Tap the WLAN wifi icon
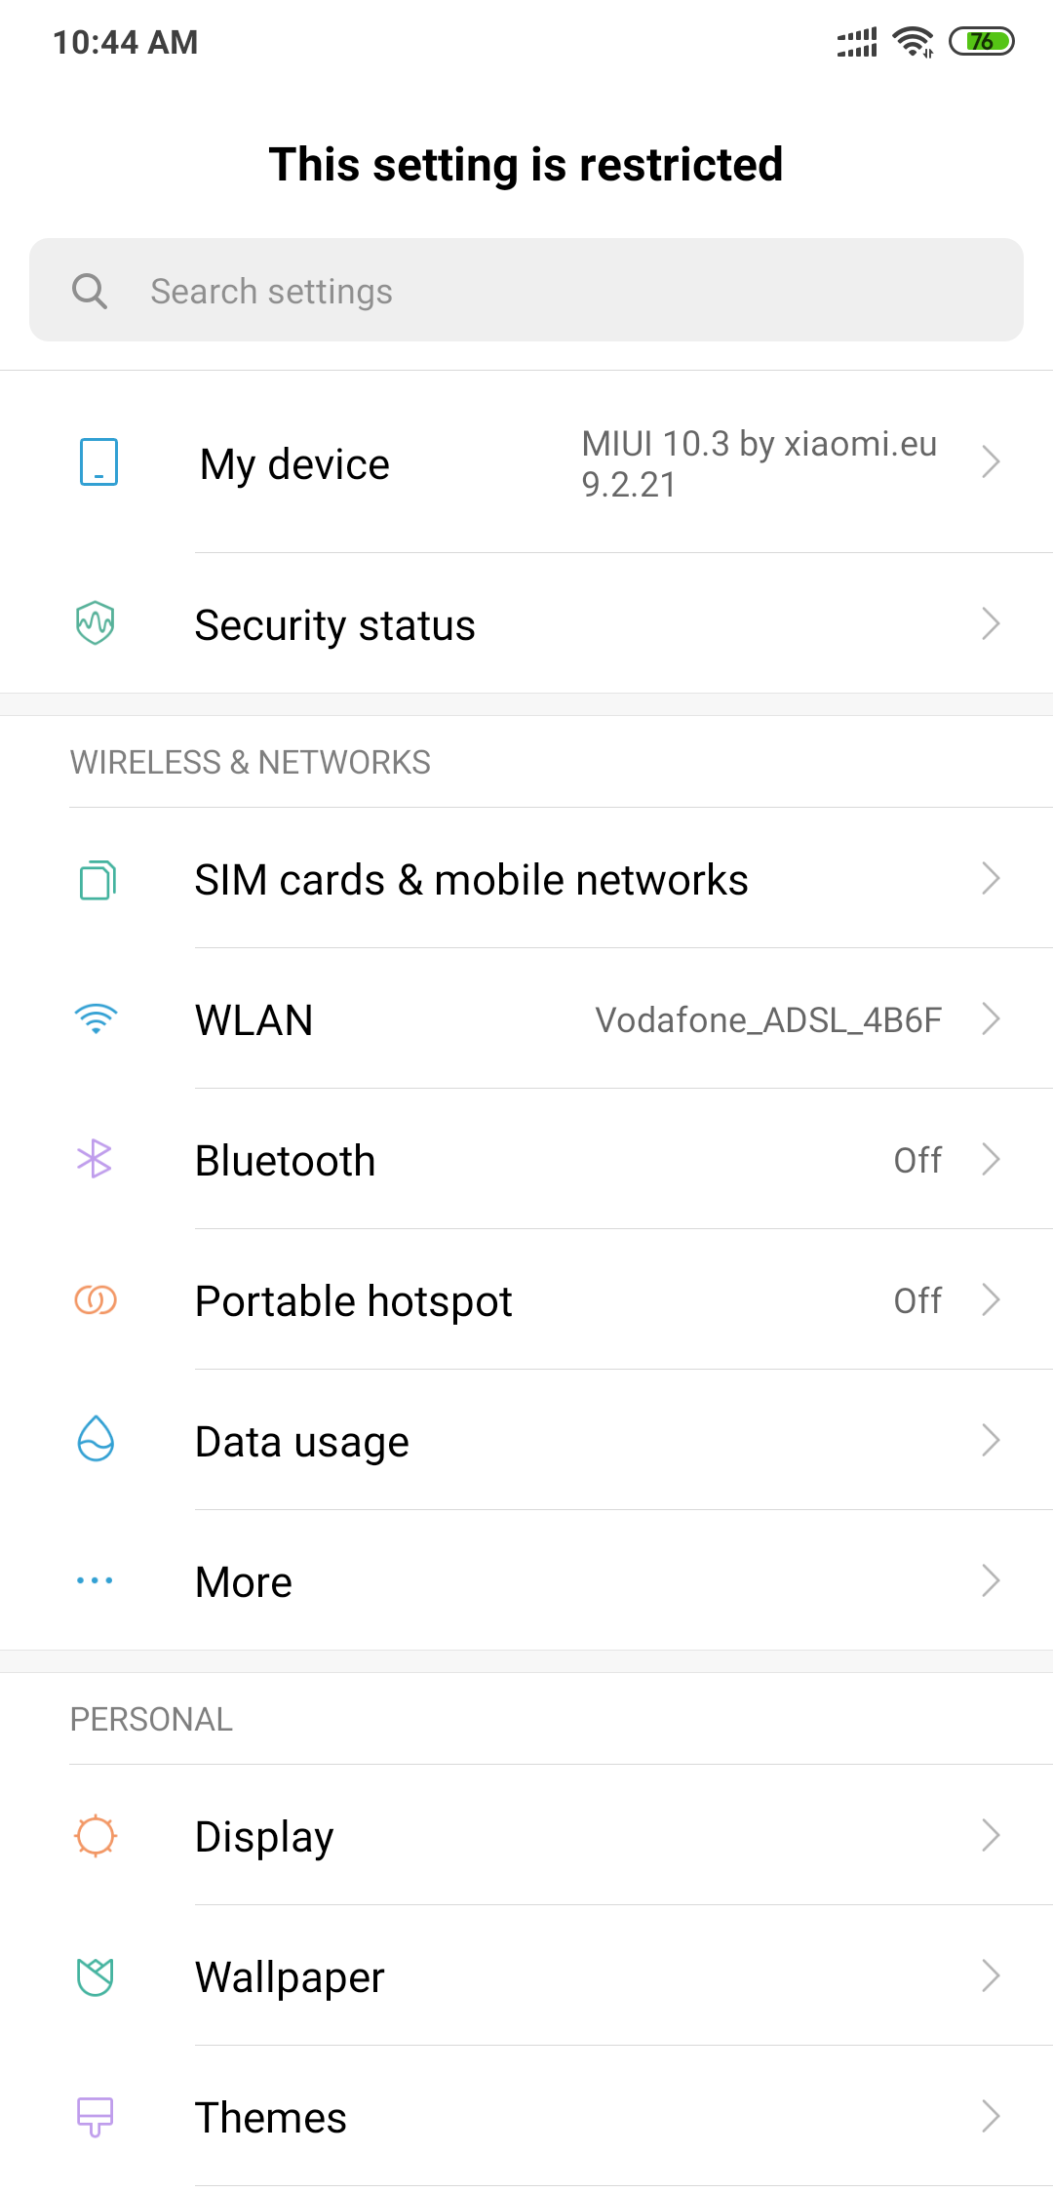Viewport: 1053px width, 2193px height. (96, 1019)
